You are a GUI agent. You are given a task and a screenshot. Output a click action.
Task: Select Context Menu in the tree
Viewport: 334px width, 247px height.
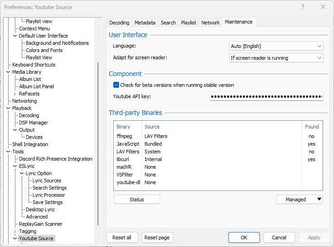click(34, 28)
